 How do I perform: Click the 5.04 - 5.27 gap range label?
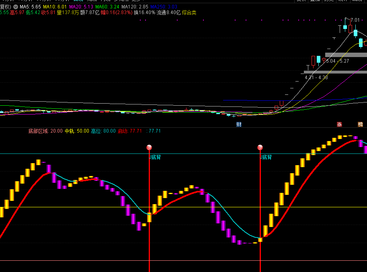[x=338, y=61]
